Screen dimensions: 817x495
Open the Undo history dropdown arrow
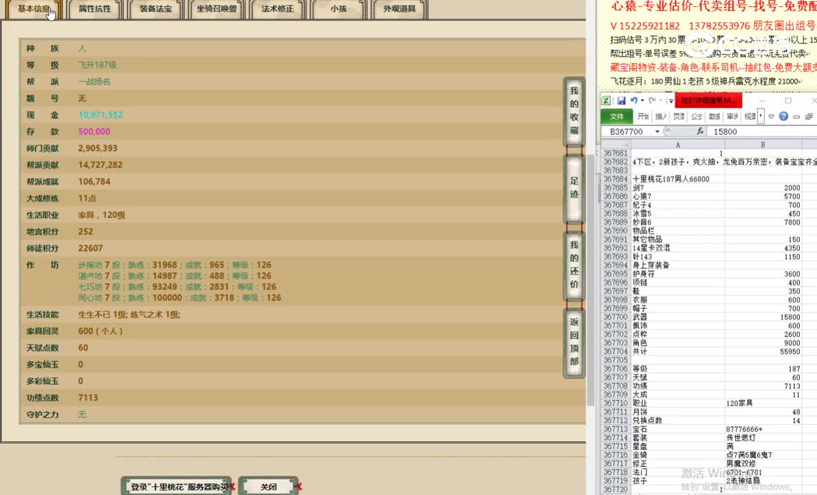[642, 100]
